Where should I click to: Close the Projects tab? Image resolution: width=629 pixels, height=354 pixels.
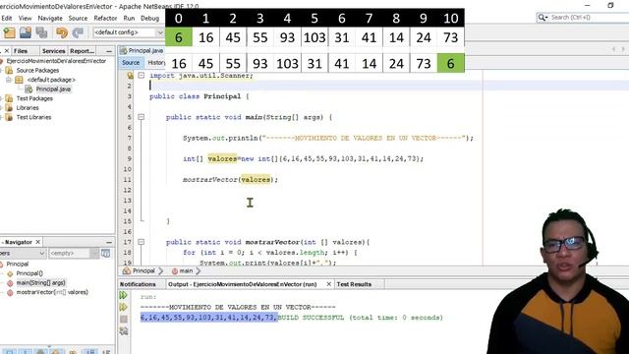tap(7, 51)
